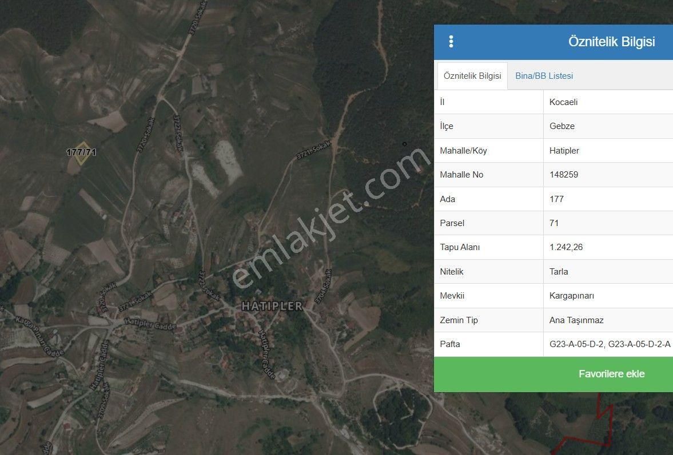Select the Parsel value 71
673x455 pixels.
tap(553, 223)
